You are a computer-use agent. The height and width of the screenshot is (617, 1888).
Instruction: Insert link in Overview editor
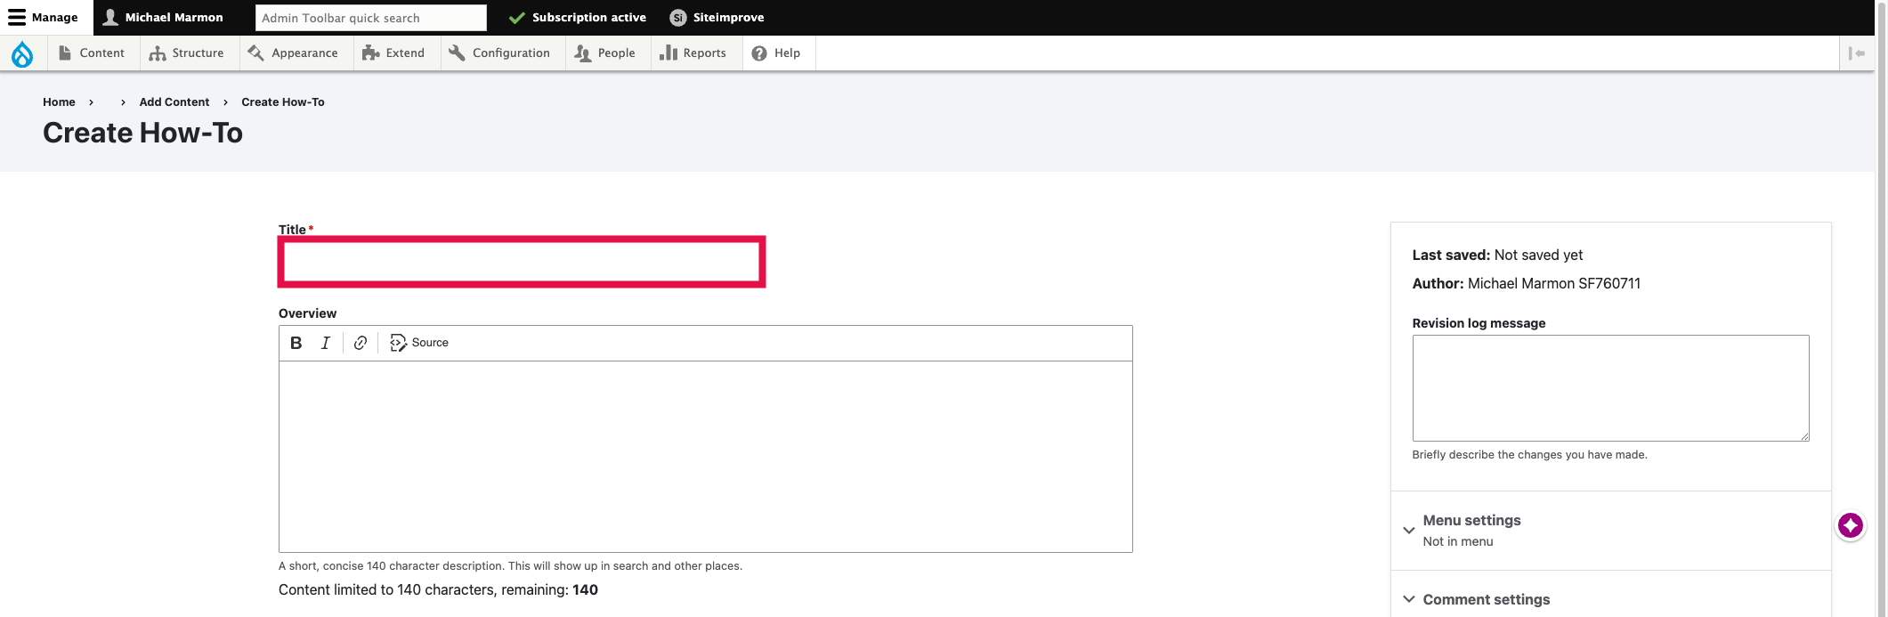pos(361,343)
